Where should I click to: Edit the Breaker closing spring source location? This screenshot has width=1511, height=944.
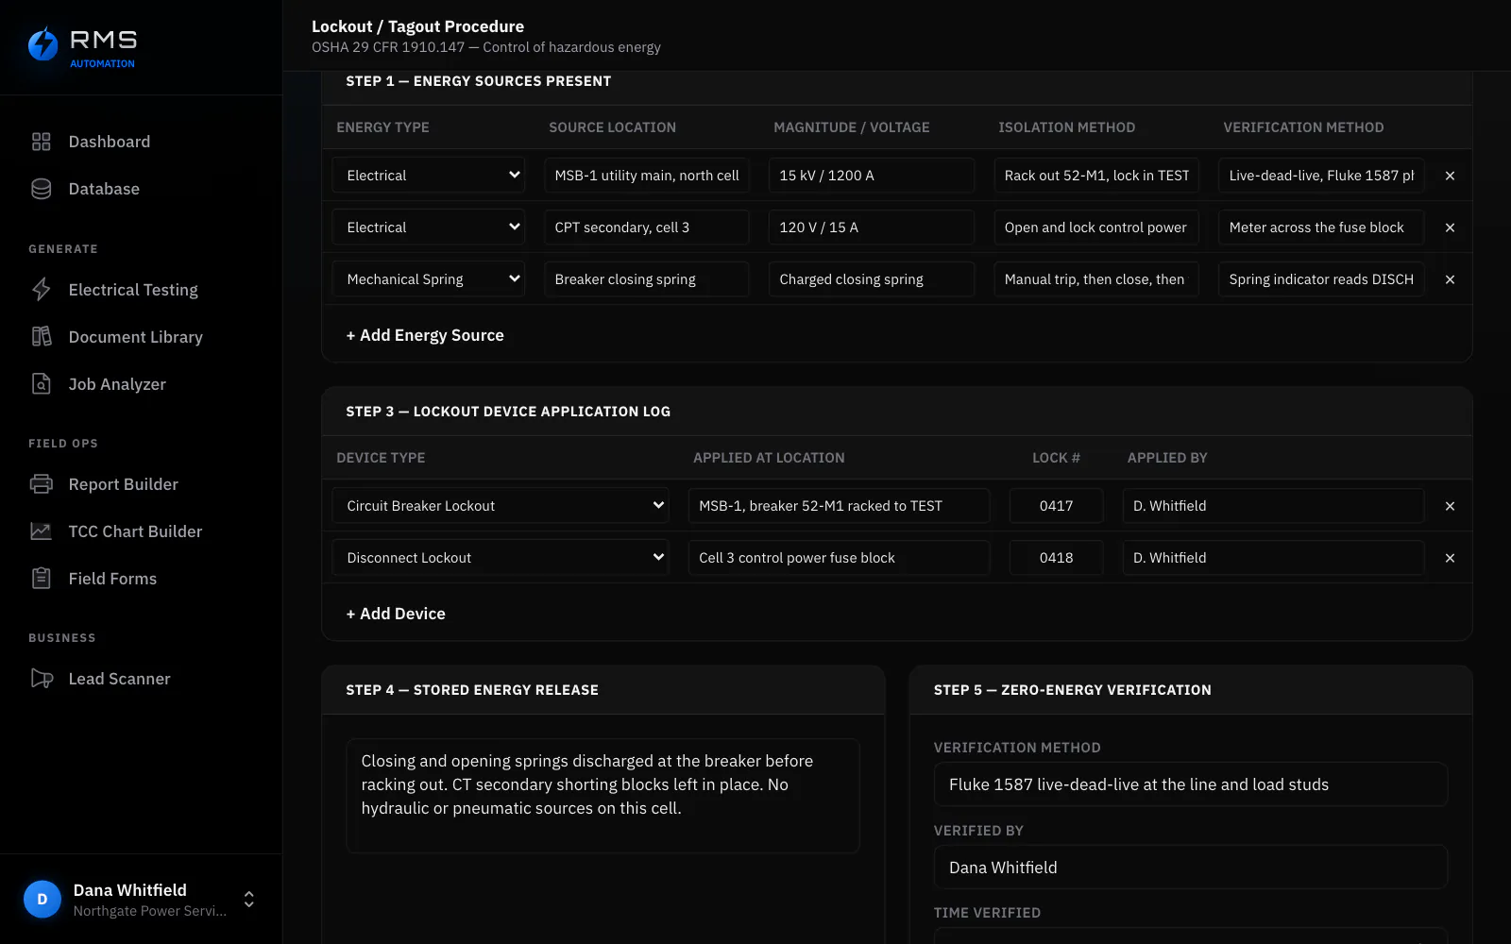[647, 279]
